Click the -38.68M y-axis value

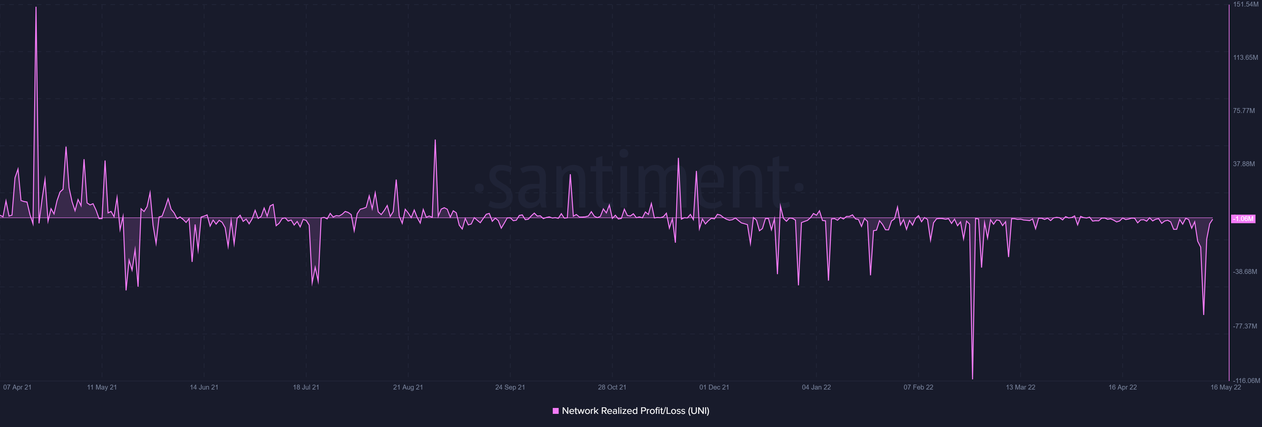pyautogui.click(x=1245, y=272)
